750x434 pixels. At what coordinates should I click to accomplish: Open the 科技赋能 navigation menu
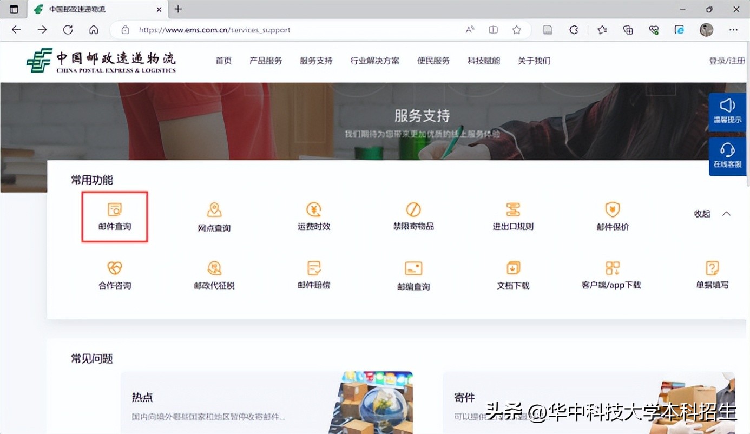484,61
